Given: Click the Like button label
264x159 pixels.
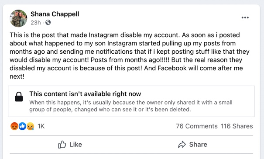Looking at the screenshot, I should (x=75, y=145).
